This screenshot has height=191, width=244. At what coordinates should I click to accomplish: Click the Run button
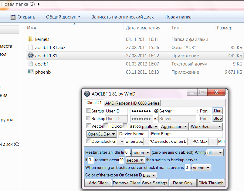218,111
